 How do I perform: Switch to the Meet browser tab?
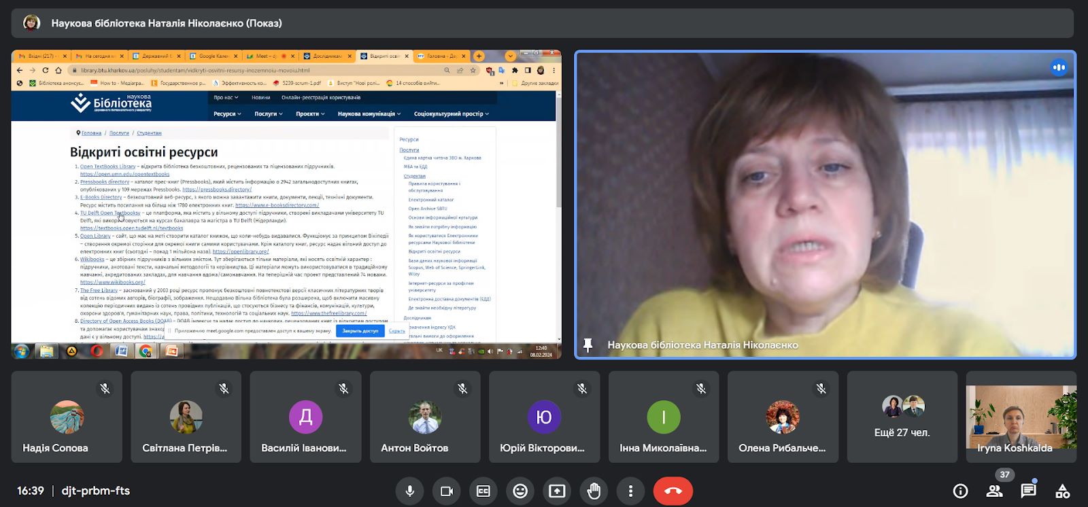[x=270, y=56]
